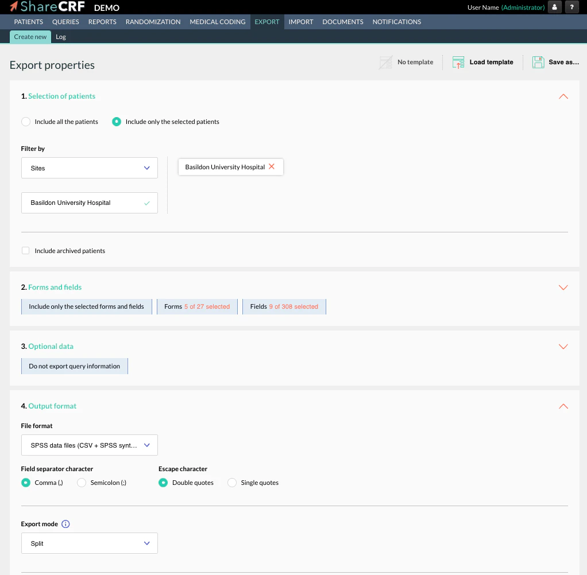Viewport: 587px width, 575px height.
Task: Click the Load template icon
Action: click(x=458, y=61)
